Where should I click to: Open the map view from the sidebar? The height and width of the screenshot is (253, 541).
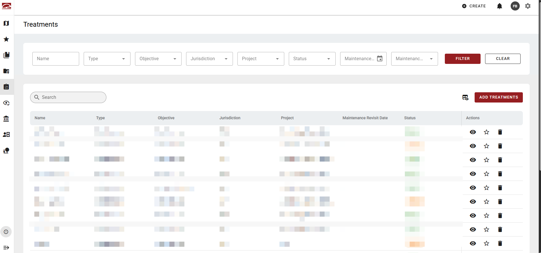6,23
